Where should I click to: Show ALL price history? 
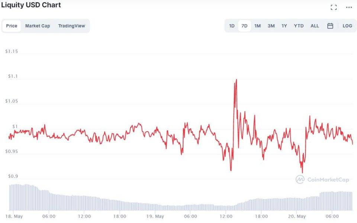coord(315,26)
